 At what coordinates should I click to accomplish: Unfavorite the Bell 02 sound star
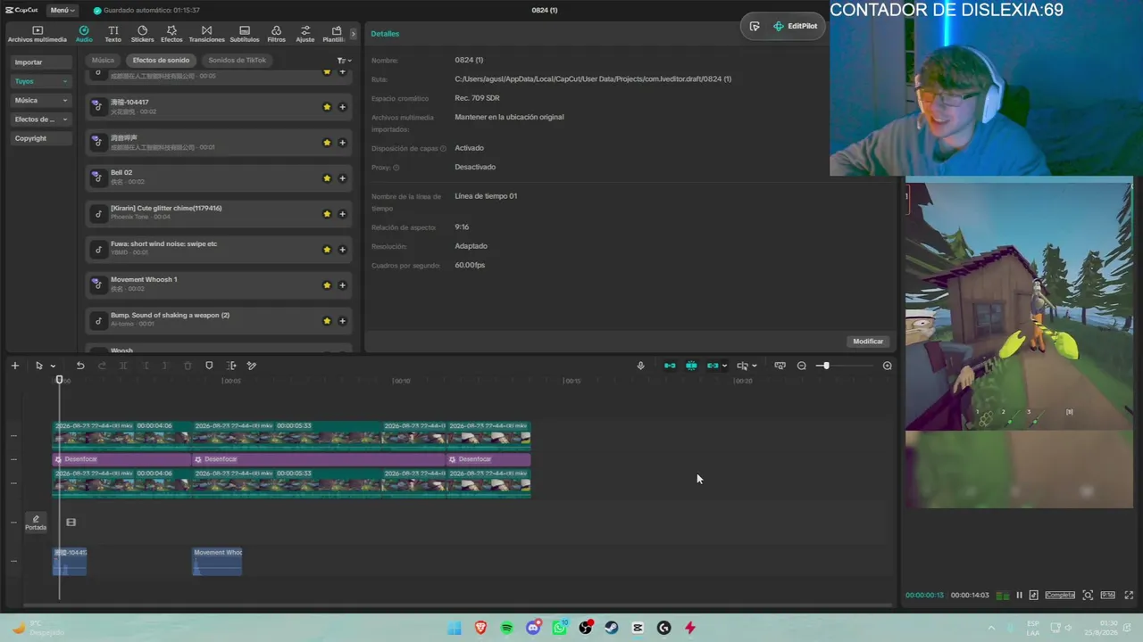(x=327, y=178)
